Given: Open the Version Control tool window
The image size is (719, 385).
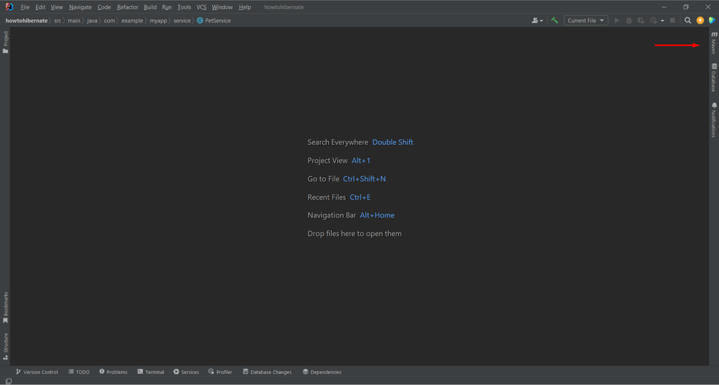Looking at the screenshot, I should [37, 372].
